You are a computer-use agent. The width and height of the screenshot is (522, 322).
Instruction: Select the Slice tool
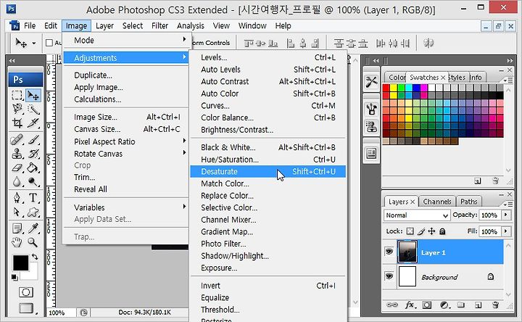[33, 123]
